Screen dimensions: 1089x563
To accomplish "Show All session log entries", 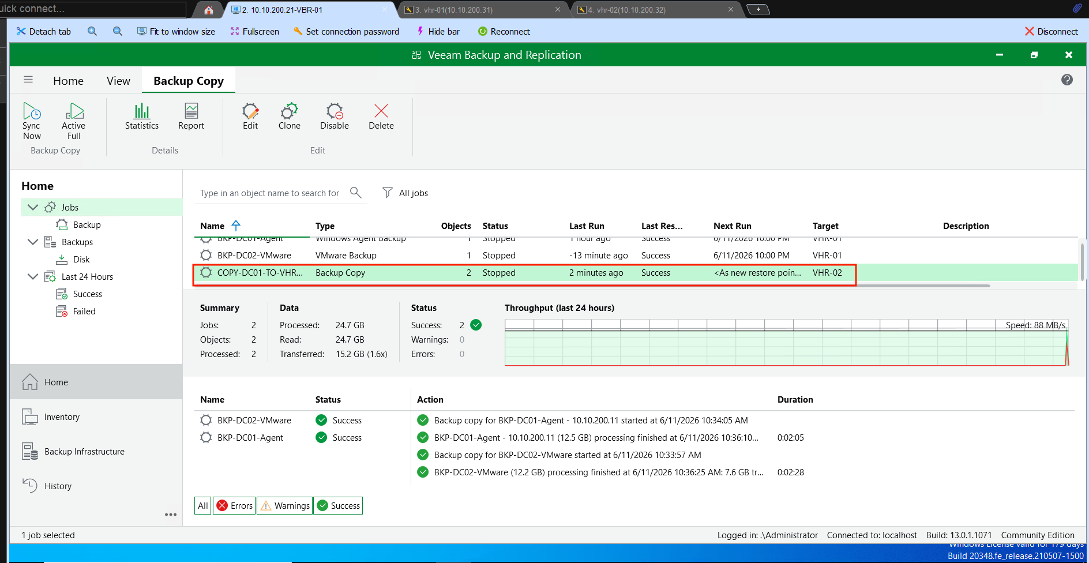I will pyautogui.click(x=202, y=506).
